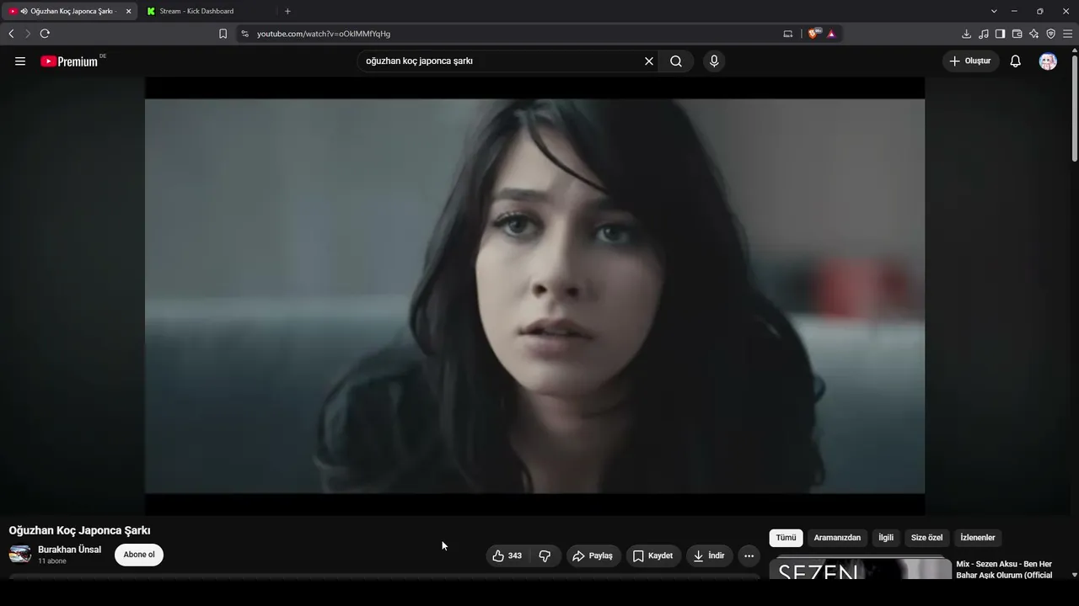Image resolution: width=1079 pixels, height=606 pixels.
Task: Open Burakhan Ünsal channel avatar
Action: (x=20, y=555)
